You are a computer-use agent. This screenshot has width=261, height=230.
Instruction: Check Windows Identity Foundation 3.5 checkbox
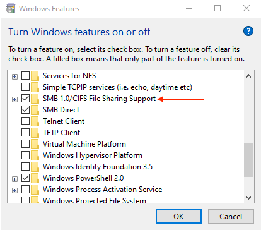tap(25, 166)
